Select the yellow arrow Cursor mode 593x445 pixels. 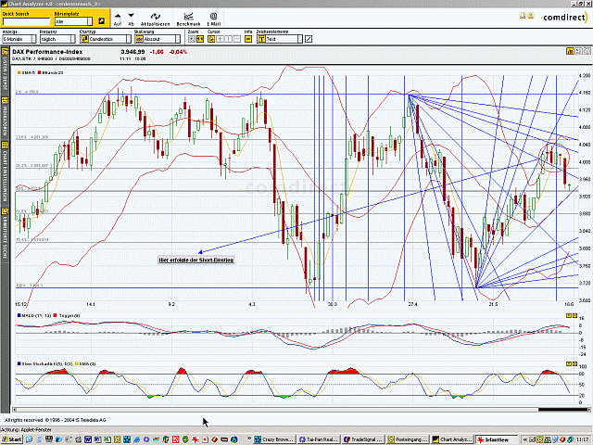[211, 39]
